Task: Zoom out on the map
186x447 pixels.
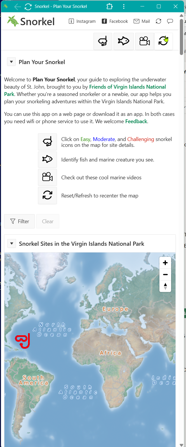Action: [x=165, y=274]
